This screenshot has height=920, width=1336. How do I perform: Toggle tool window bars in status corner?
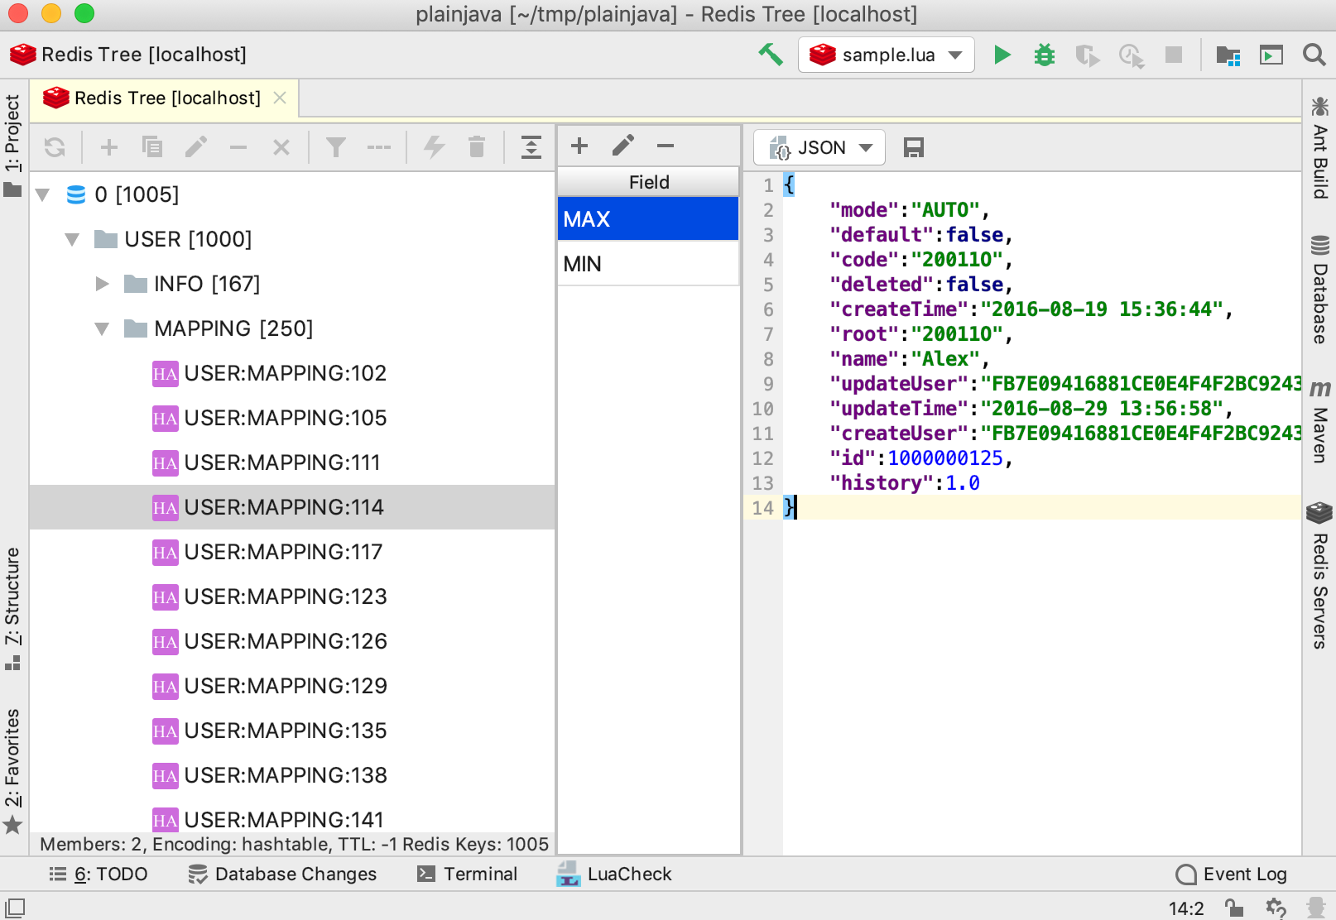[x=15, y=907]
